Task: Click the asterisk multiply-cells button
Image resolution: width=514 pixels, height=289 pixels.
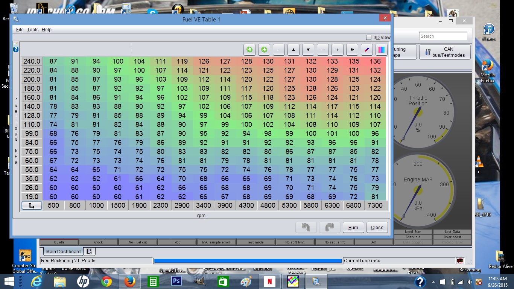Action: click(x=352, y=50)
